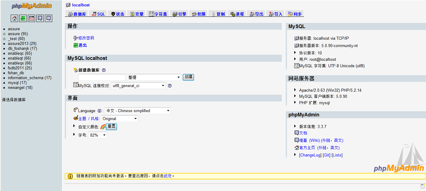Click the [ChangeLog] link
The height and width of the screenshot is (191, 426).
(310, 155)
